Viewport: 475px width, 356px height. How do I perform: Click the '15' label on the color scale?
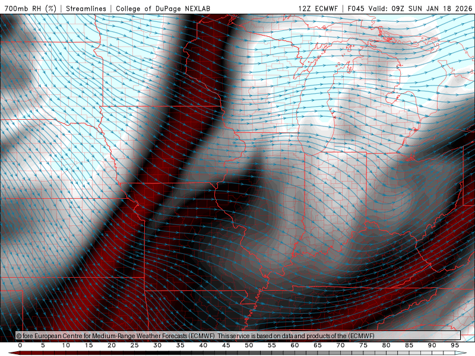(88, 345)
